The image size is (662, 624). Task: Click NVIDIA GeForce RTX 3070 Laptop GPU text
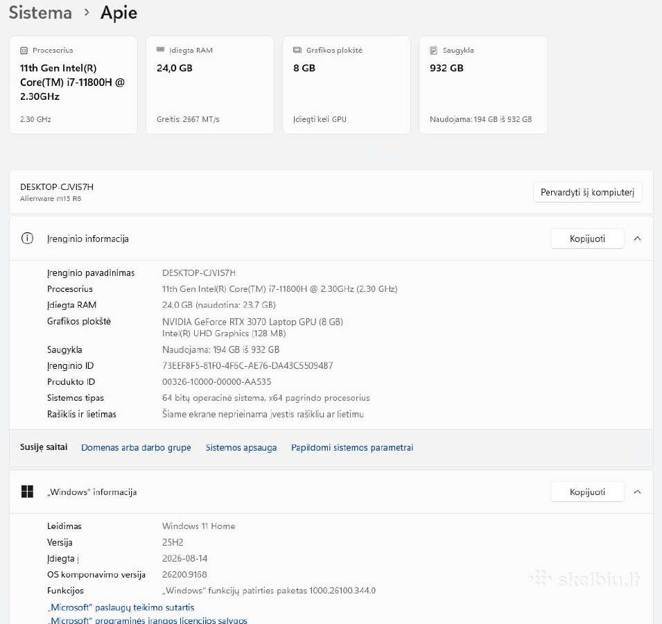(252, 322)
